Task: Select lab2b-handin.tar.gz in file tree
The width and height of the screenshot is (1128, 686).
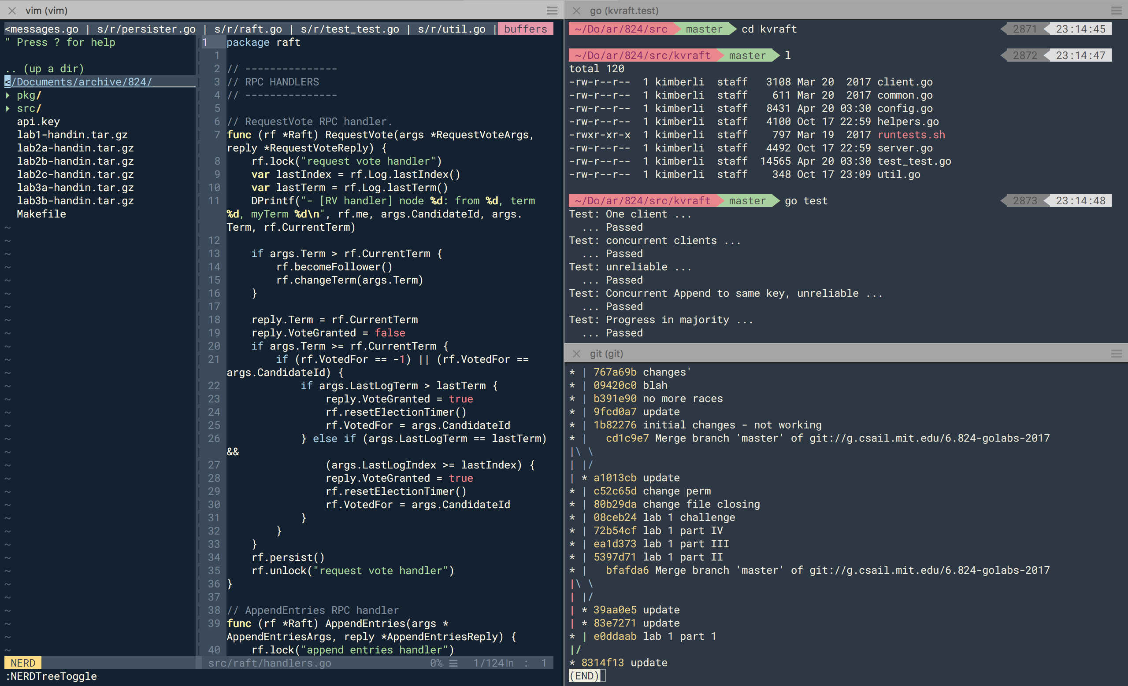Action: 75,161
